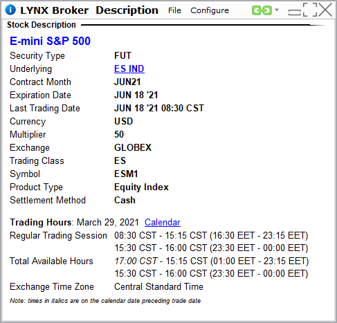Open the ES IND underlying link

[x=129, y=68]
